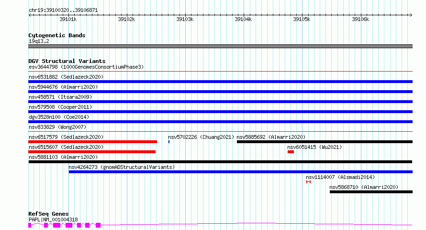Image resolution: width=426 pixels, height=230 pixels.
Task: Click the blue bar under nsv5944676
Action: (x=220, y=92)
